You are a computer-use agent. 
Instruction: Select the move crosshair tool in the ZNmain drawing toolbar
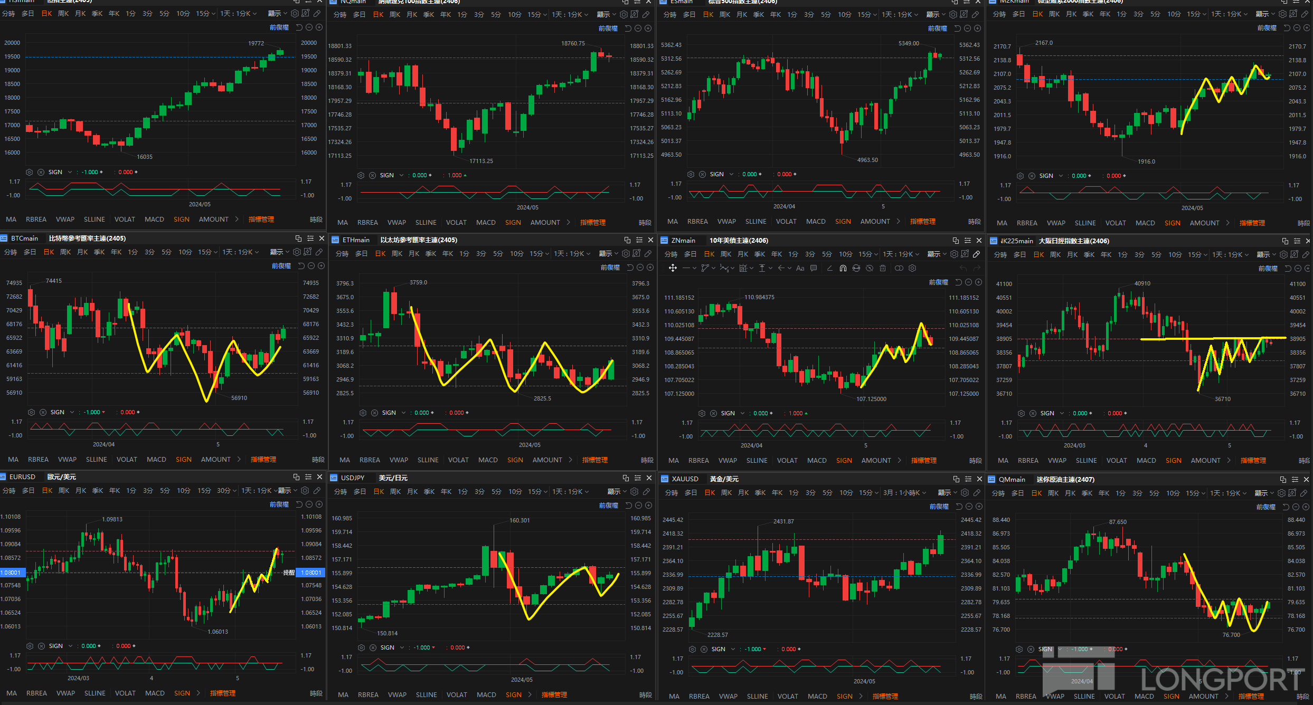coord(673,268)
